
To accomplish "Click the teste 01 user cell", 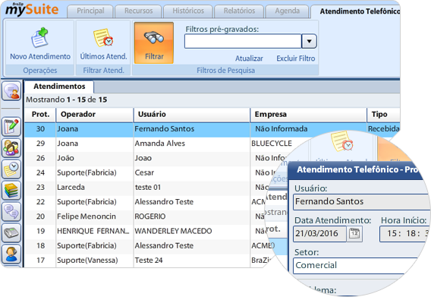I will pos(148,187).
